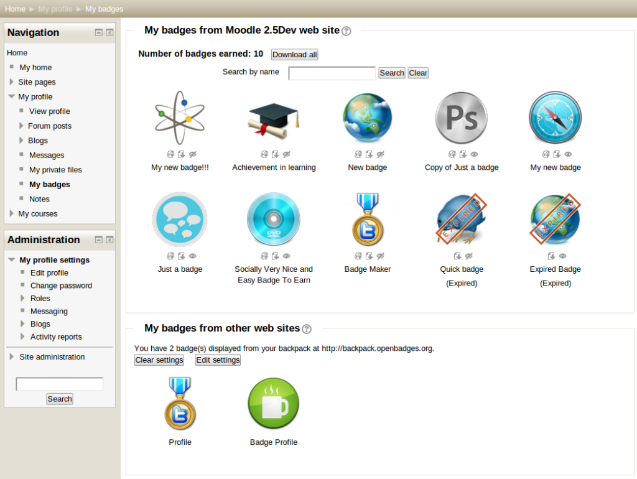The height and width of the screenshot is (479, 637).
Task: Download 'My new badge' compass badge
Action: pyautogui.click(x=557, y=154)
